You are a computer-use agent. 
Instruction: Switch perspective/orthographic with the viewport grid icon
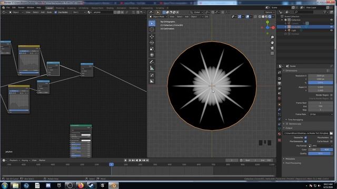pos(272,53)
